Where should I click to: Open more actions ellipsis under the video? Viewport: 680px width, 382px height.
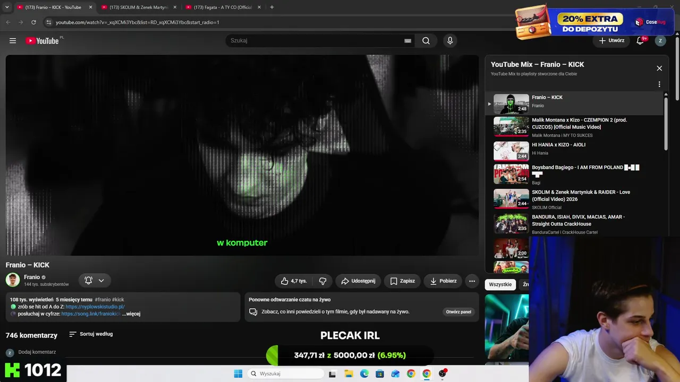click(472, 281)
